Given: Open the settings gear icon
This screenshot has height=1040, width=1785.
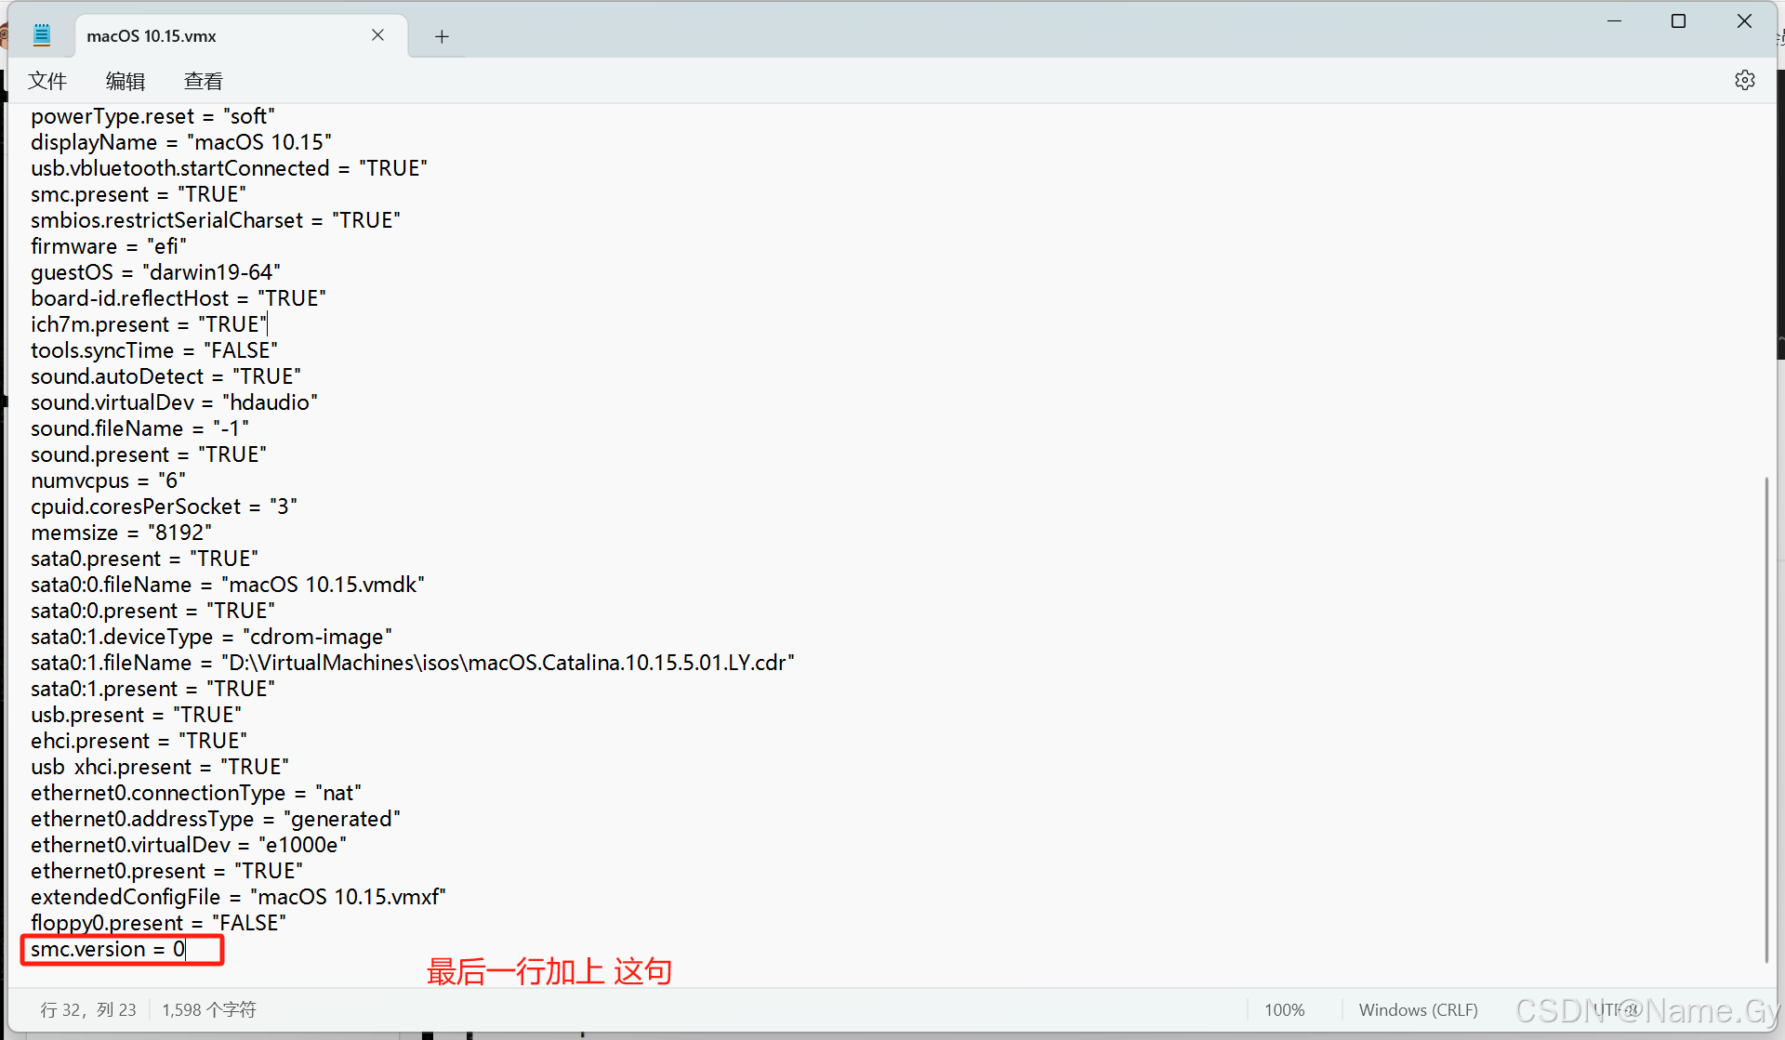Looking at the screenshot, I should [1744, 81].
